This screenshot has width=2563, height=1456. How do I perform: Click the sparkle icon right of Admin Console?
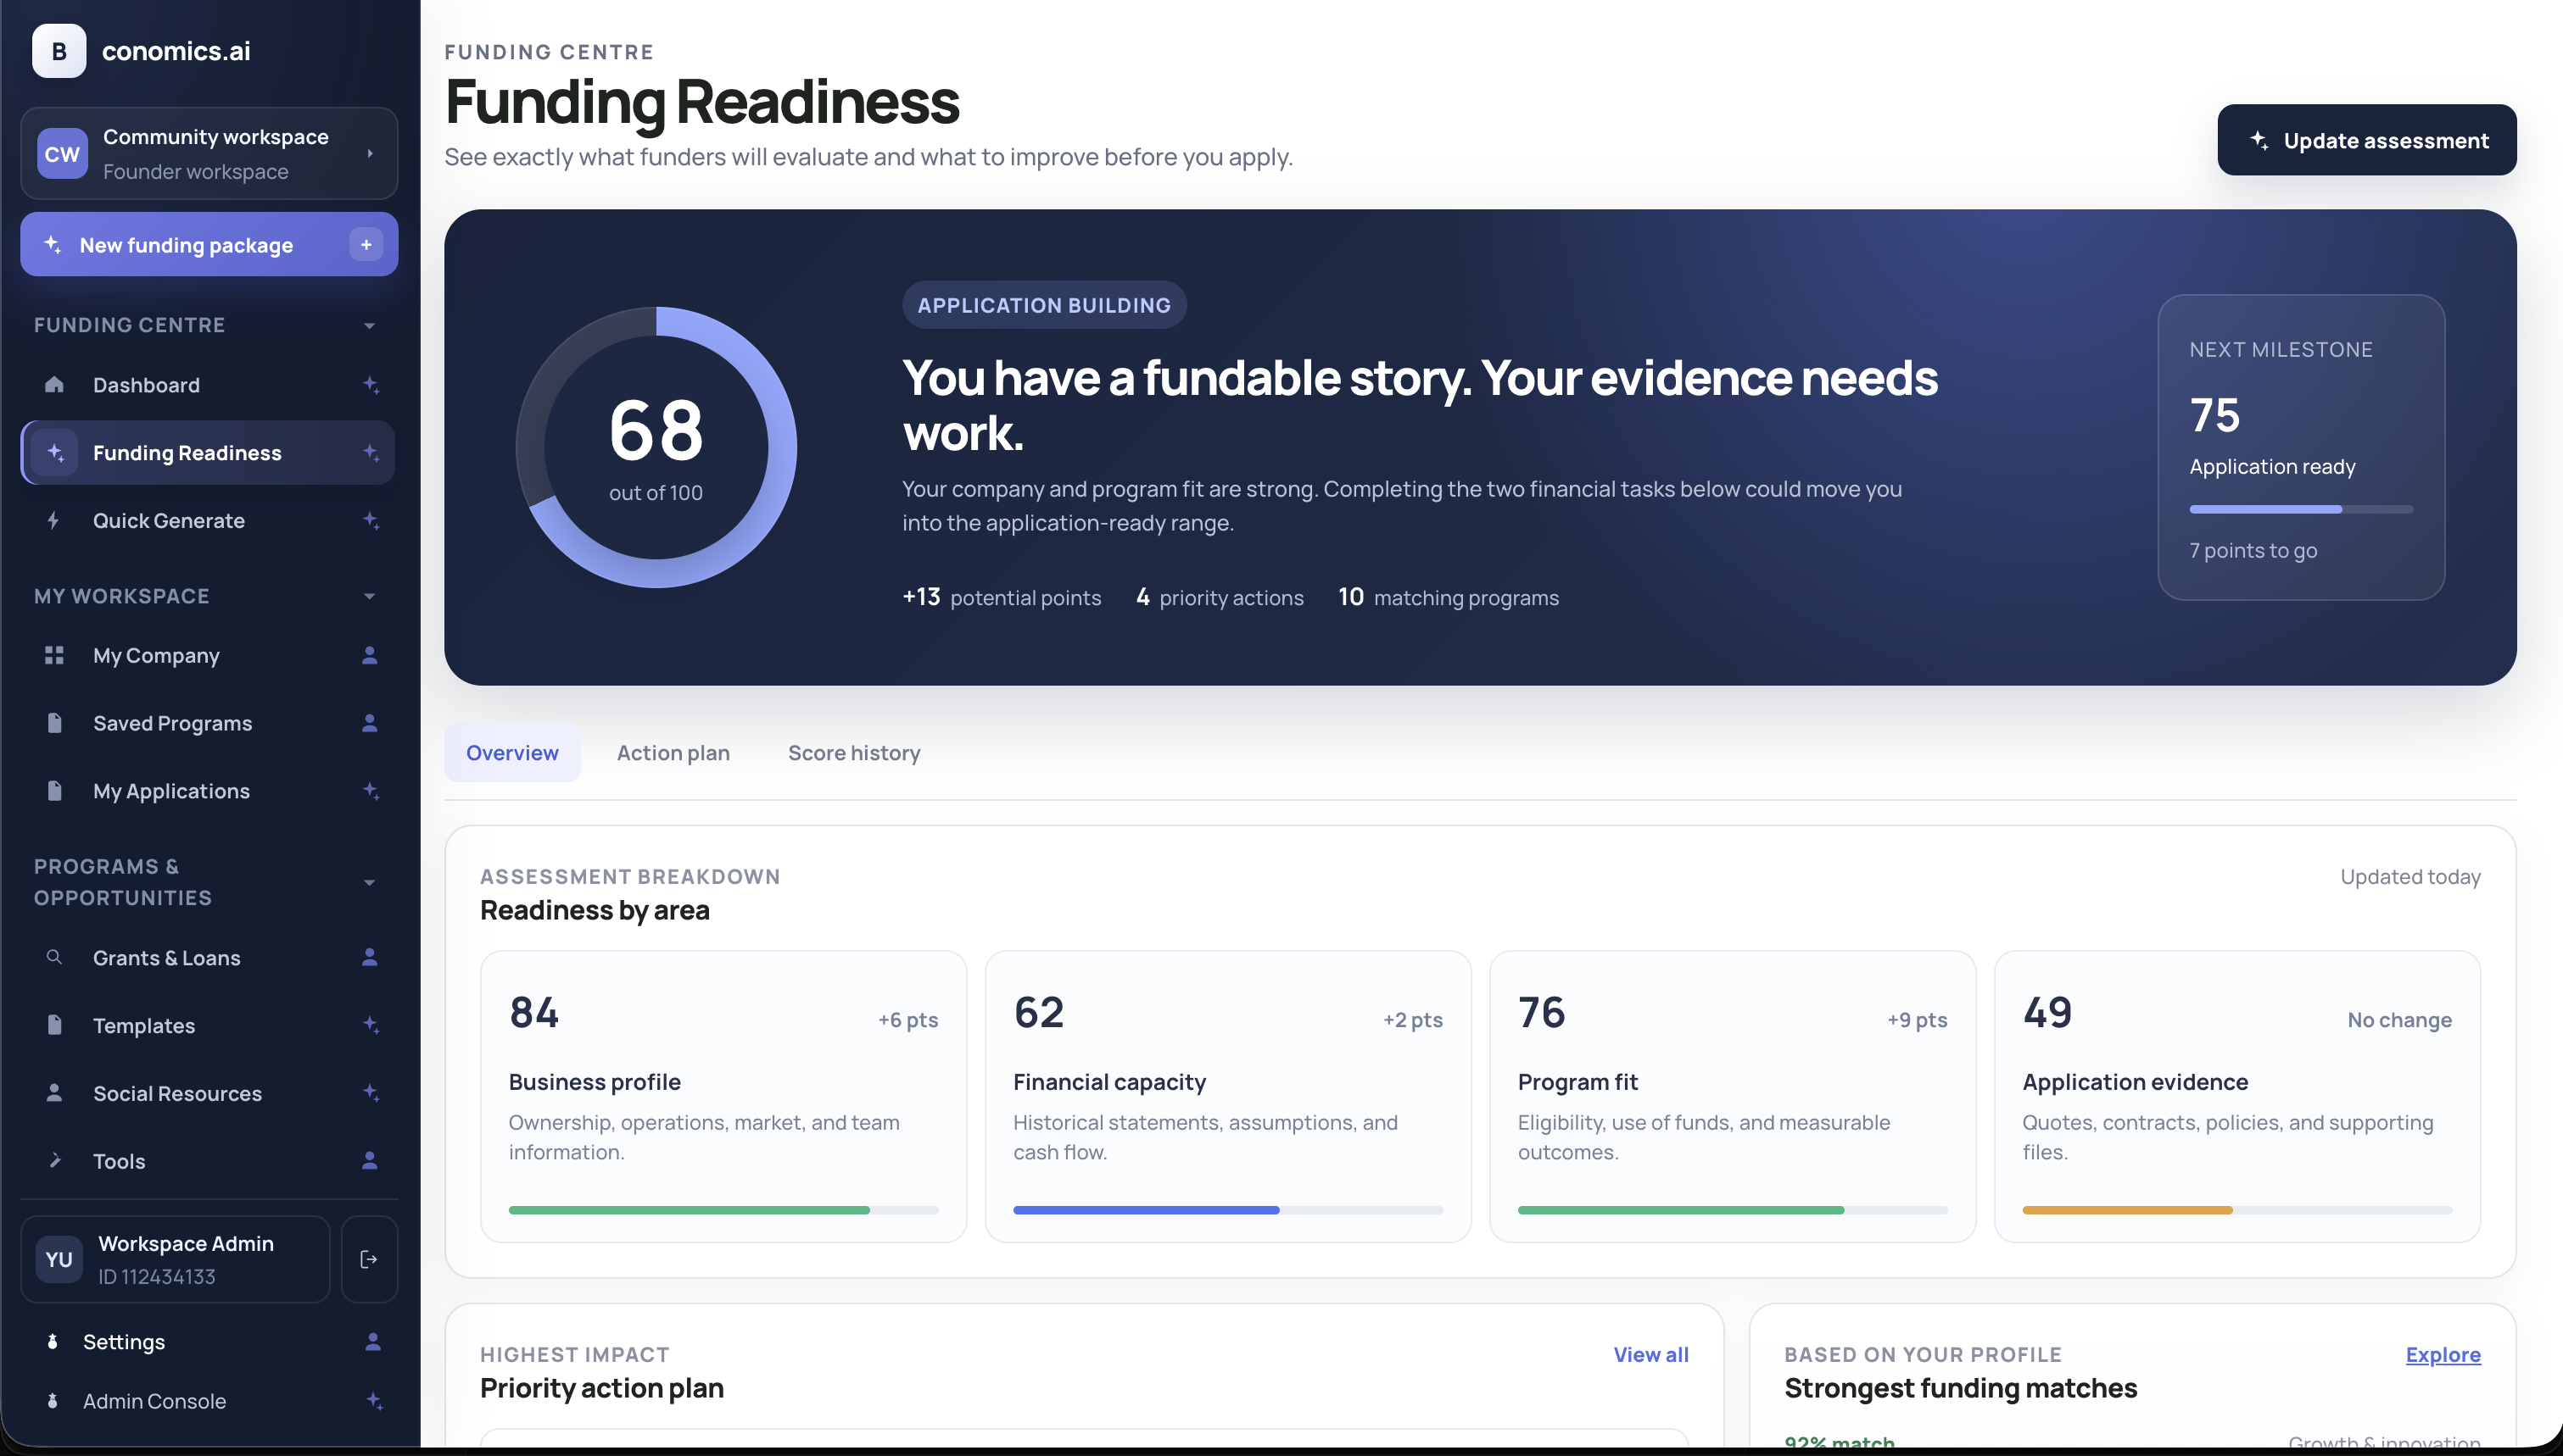(373, 1401)
